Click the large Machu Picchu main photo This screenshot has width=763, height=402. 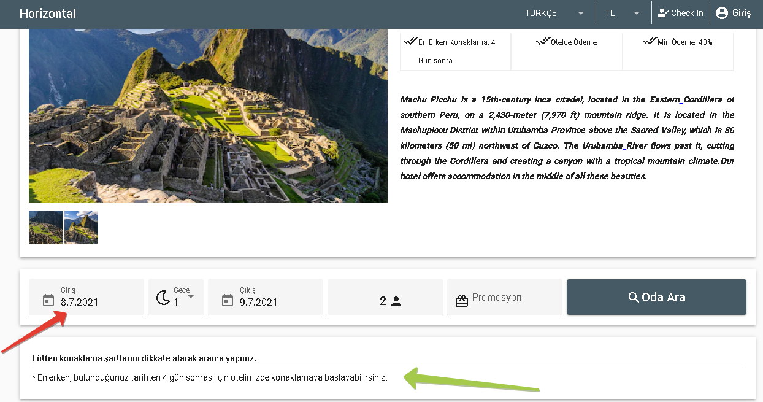pos(208,115)
